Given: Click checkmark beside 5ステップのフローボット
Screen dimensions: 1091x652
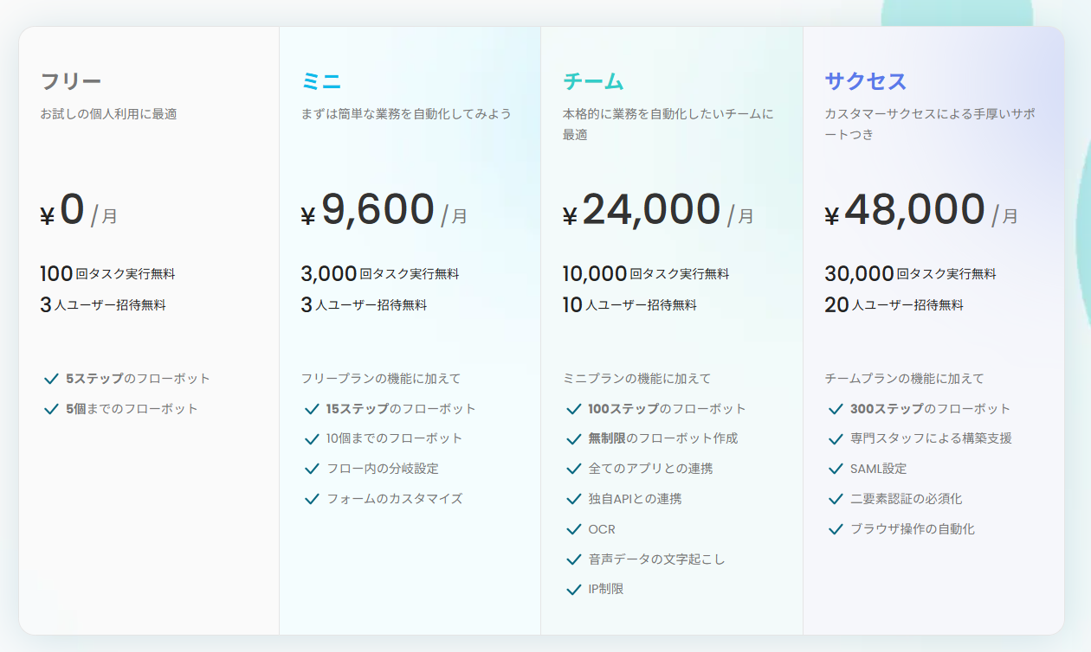Looking at the screenshot, I should point(51,379).
